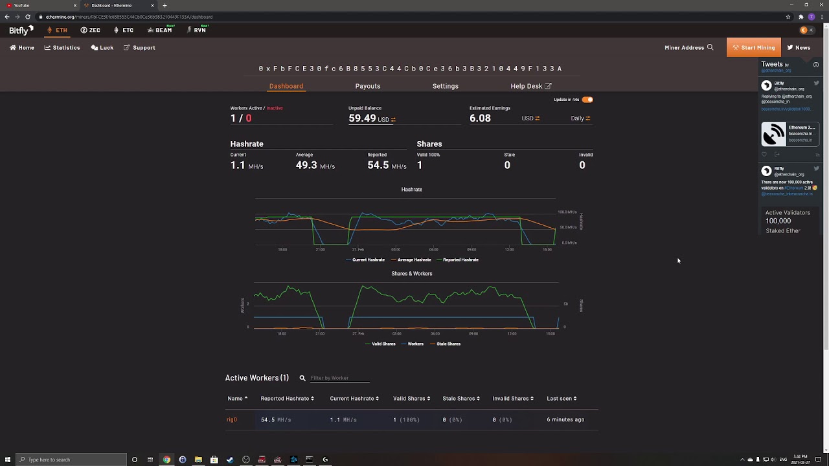Select the Dashboard tab
This screenshot has width=829, height=466.
coord(286,86)
